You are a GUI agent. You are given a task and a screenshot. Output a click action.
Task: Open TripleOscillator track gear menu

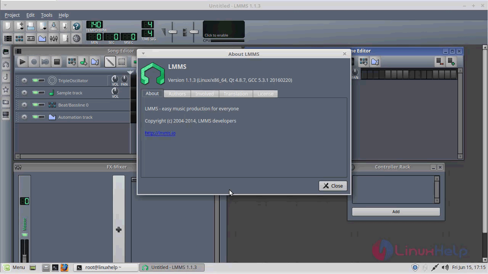[24, 81]
